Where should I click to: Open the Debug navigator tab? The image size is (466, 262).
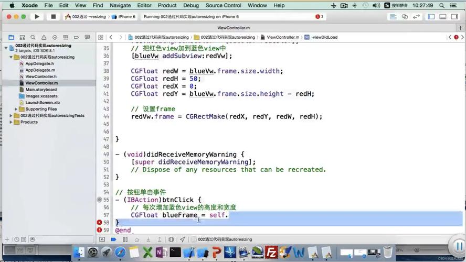click(x=66, y=37)
